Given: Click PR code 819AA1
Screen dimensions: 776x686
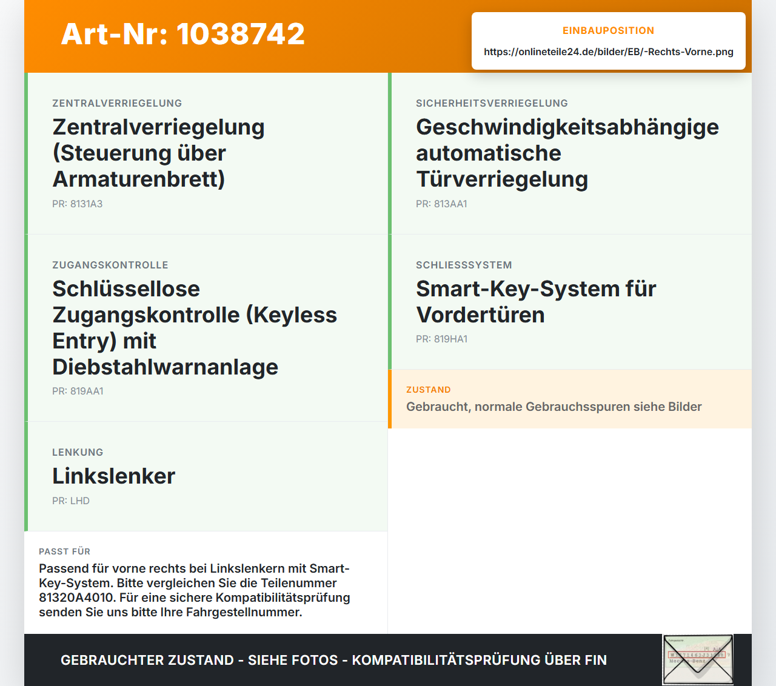Looking at the screenshot, I should (x=78, y=391).
